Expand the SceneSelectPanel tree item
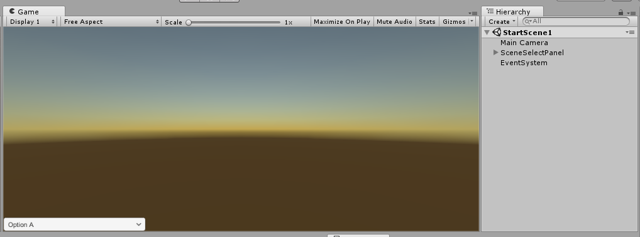This screenshot has height=237, width=640. click(495, 53)
